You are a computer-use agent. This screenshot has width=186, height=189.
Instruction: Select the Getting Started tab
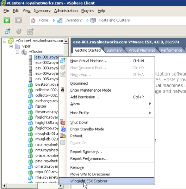pyautogui.click(x=88, y=50)
